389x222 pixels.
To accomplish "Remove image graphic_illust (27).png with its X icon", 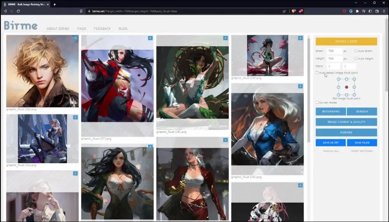I will [150, 38].
